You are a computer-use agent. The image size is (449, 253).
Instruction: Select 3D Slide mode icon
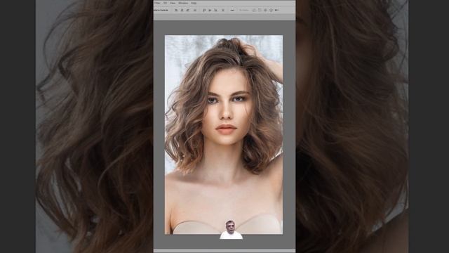[x=271, y=10]
